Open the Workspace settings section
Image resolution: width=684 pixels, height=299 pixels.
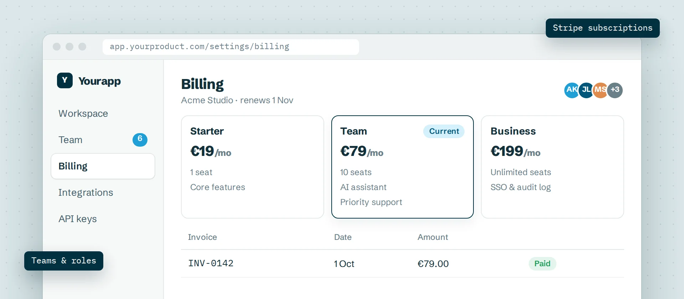pyautogui.click(x=83, y=114)
